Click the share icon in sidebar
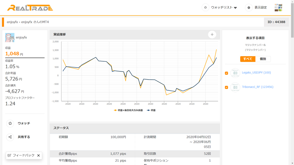This screenshot has height=165, width=294. pyautogui.click(x=10, y=137)
